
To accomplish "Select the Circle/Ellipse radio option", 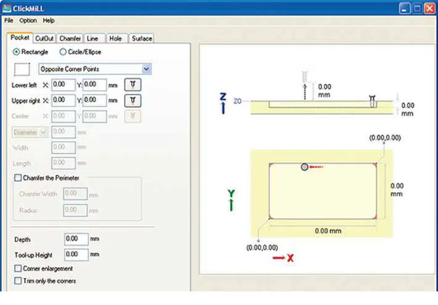I will (x=63, y=52).
